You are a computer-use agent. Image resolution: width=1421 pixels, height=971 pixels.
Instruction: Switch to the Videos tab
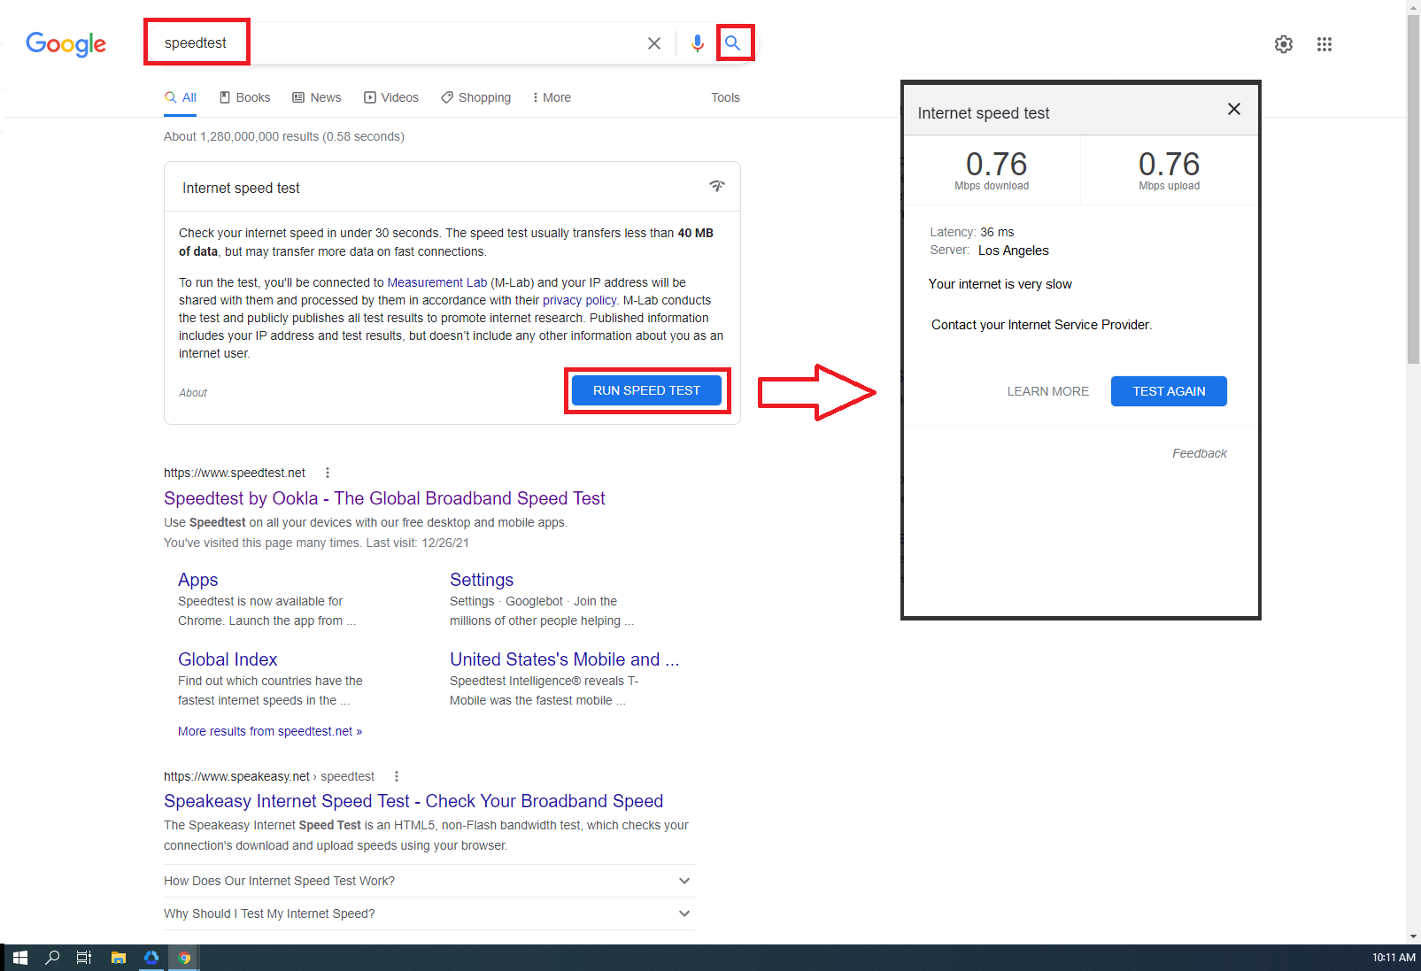click(391, 97)
